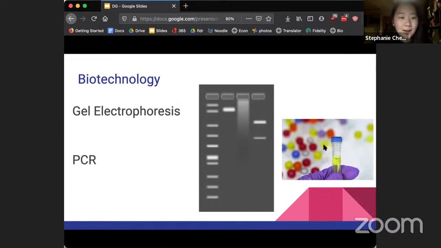
Task: Open uBlock Origin extension showing 75
Action: [x=333, y=18]
